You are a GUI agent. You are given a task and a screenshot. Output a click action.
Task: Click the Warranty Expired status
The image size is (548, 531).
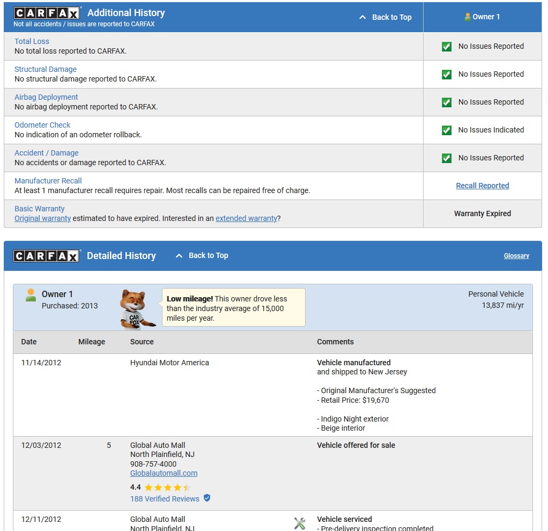coord(482,213)
